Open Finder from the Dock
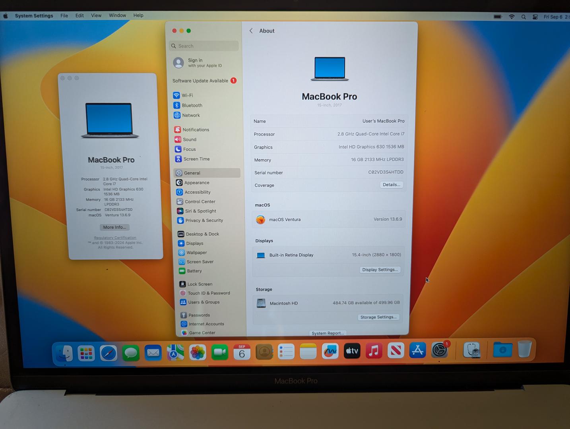This screenshot has width=570, height=429. pyautogui.click(x=64, y=353)
